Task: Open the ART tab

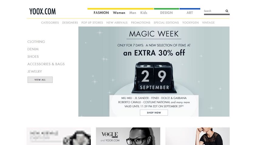Action: [190, 13]
